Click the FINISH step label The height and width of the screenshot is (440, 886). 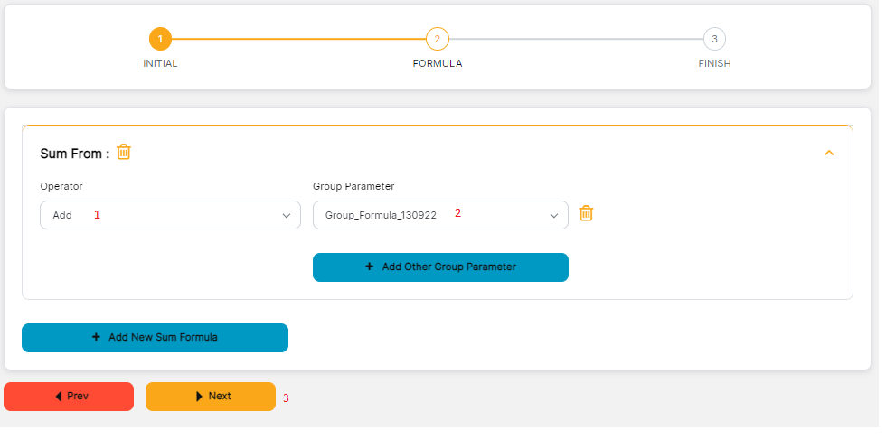[x=714, y=64]
